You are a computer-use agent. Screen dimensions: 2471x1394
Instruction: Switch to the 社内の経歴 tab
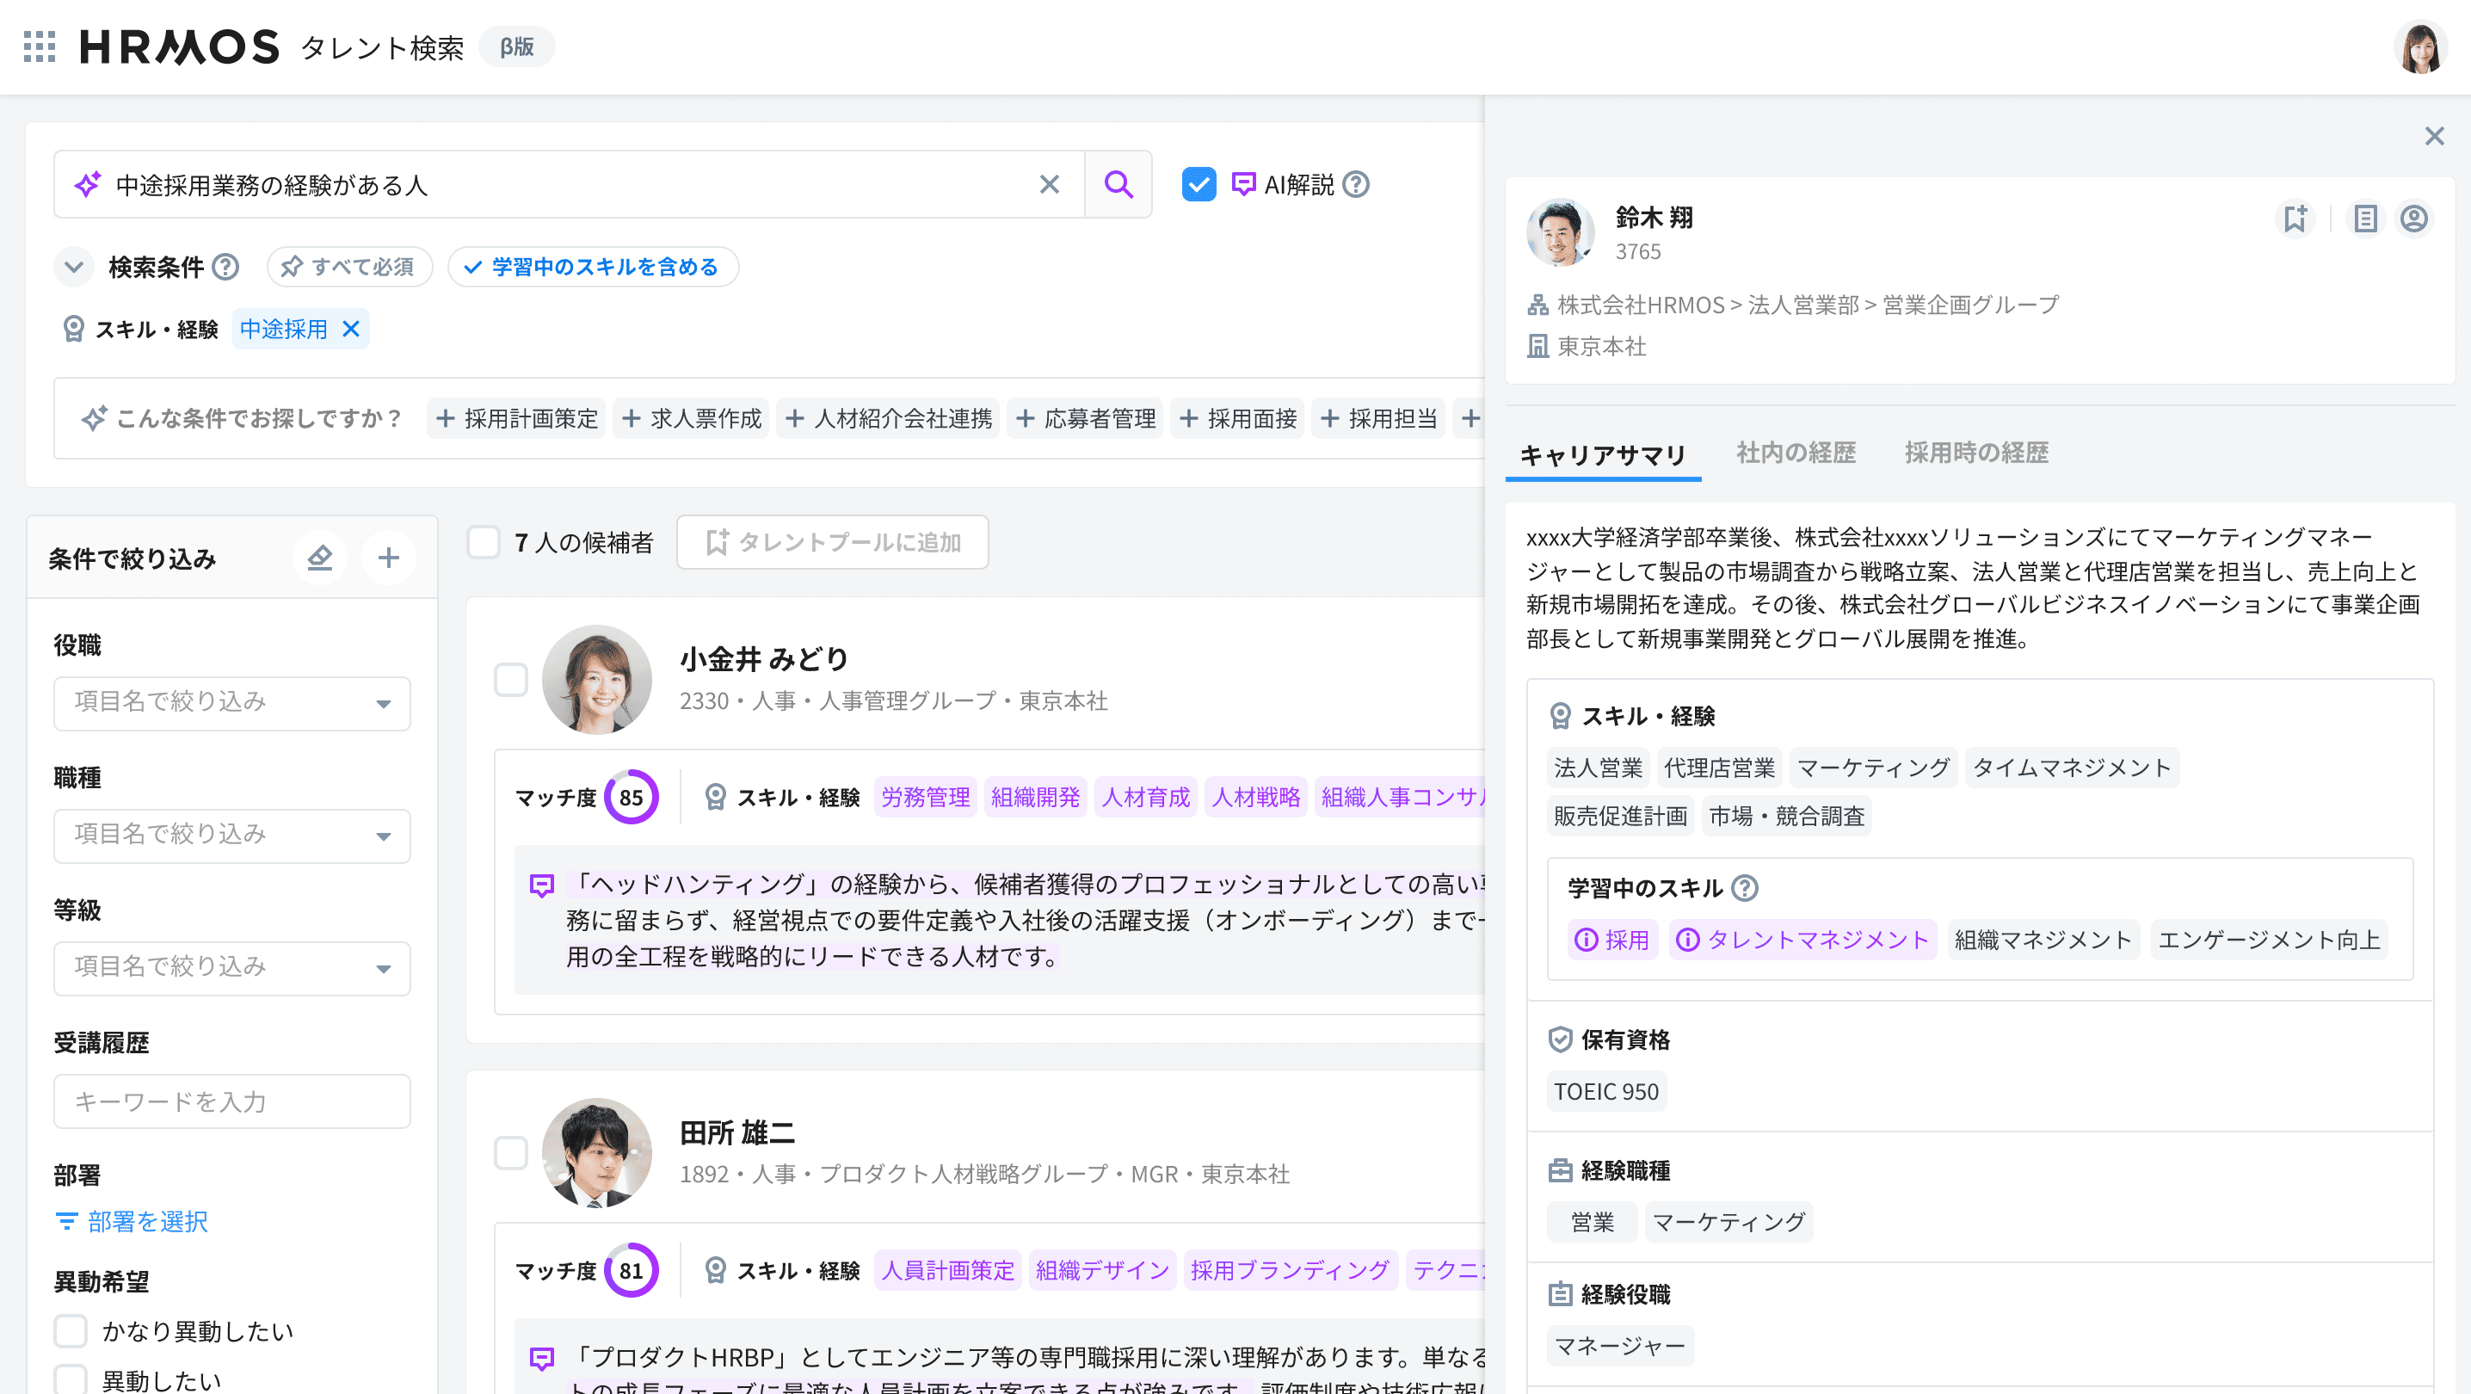click(1795, 452)
